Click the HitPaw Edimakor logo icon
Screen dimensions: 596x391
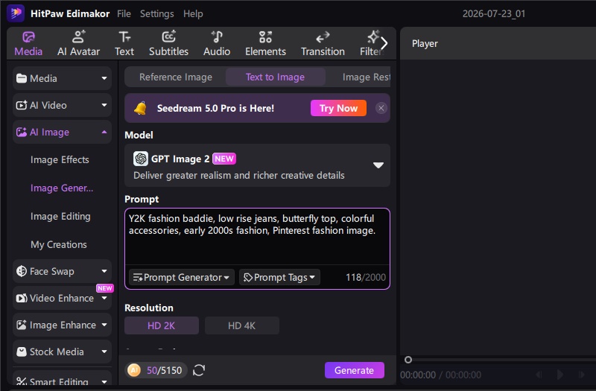[16, 13]
